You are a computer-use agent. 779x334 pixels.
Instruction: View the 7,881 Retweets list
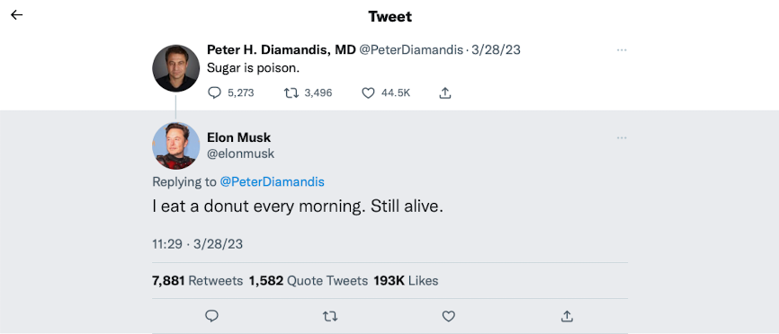pyautogui.click(x=197, y=281)
